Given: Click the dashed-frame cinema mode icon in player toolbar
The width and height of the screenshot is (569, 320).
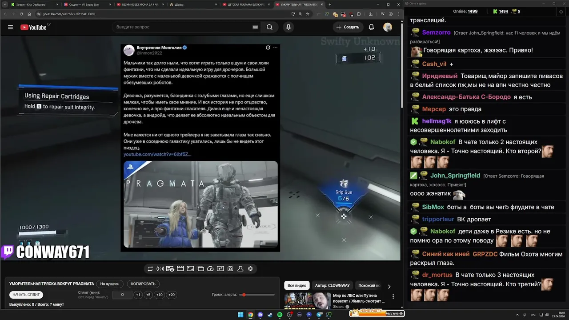Looking at the screenshot, I should [x=200, y=268].
